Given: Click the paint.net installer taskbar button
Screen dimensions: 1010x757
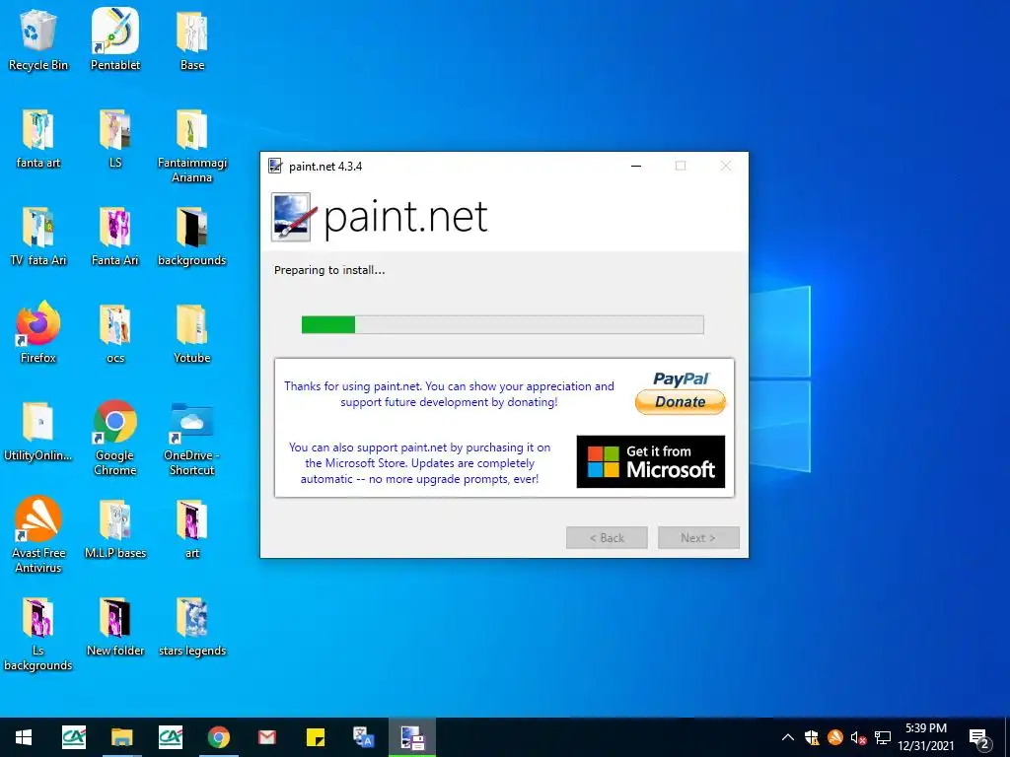Looking at the screenshot, I should pyautogui.click(x=412, y=737).
